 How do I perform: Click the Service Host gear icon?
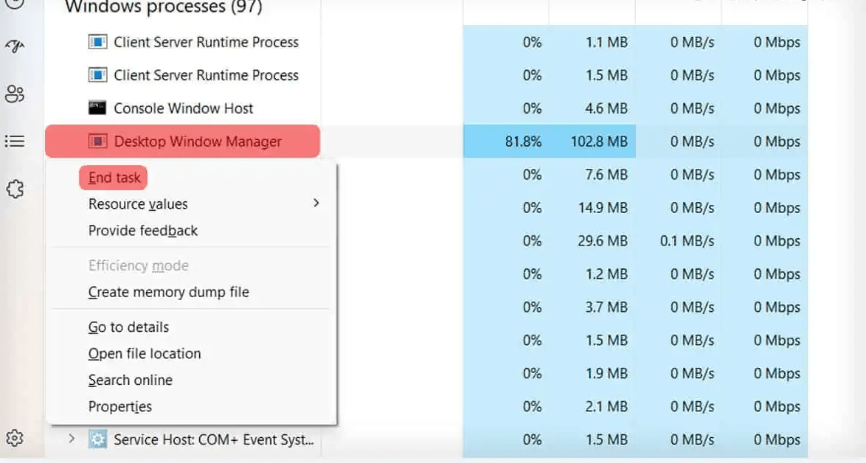point(97,438)
